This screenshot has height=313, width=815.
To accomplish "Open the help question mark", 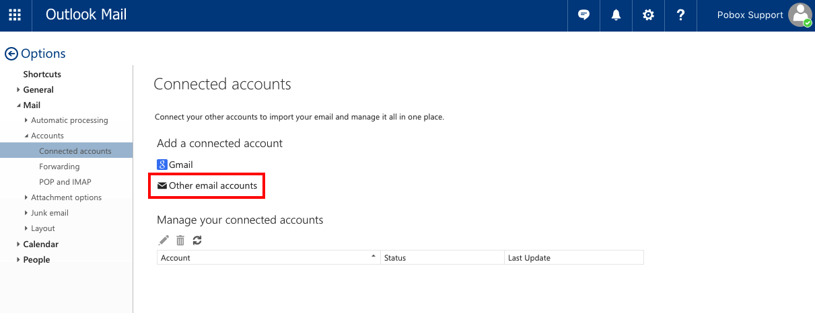I will 680,15.
